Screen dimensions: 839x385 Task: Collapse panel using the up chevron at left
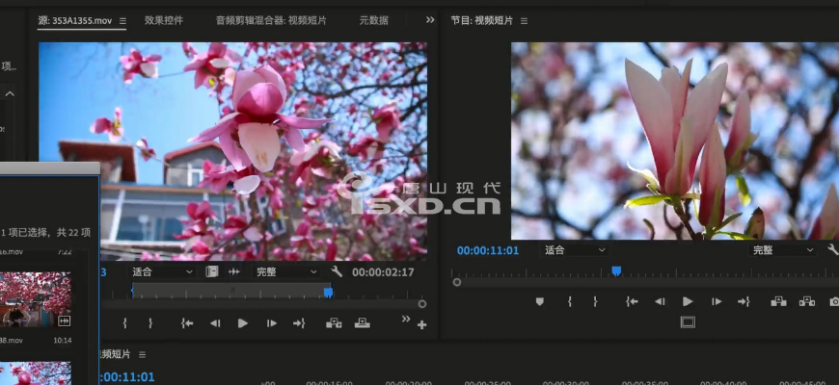pyautogui.click(x=10, y=94)
